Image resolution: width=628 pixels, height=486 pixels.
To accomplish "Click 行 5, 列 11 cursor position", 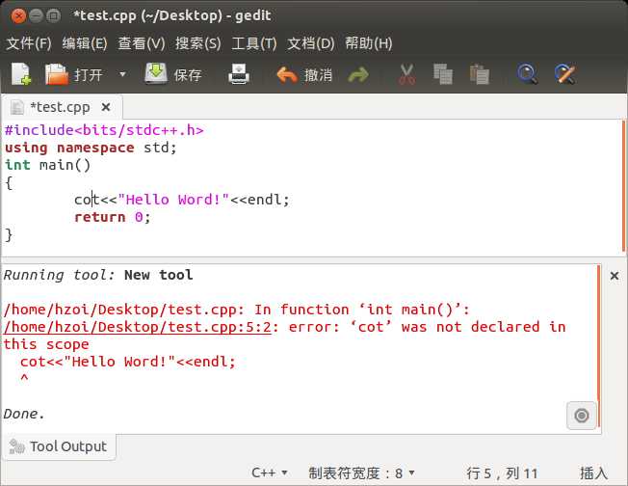I will point(502,473).
